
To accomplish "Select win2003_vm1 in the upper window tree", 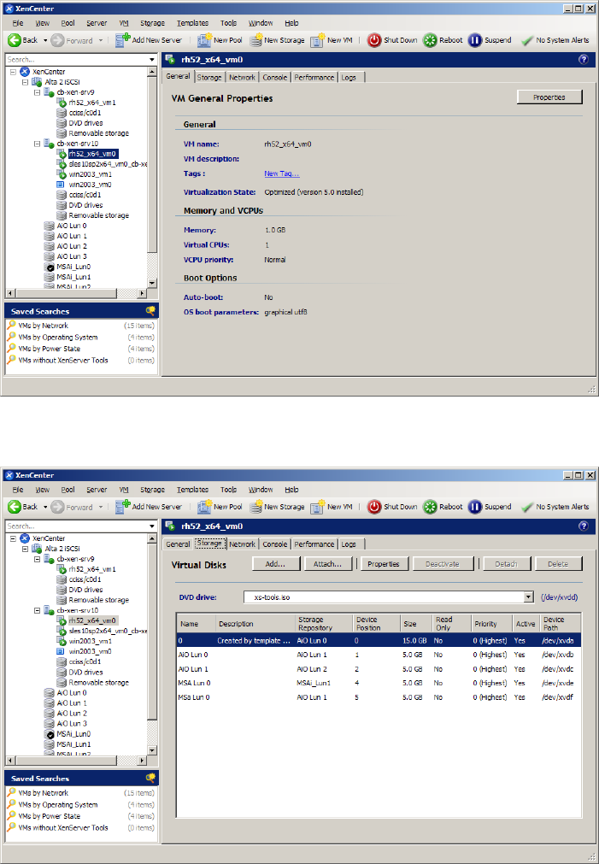I will [90, 173].
